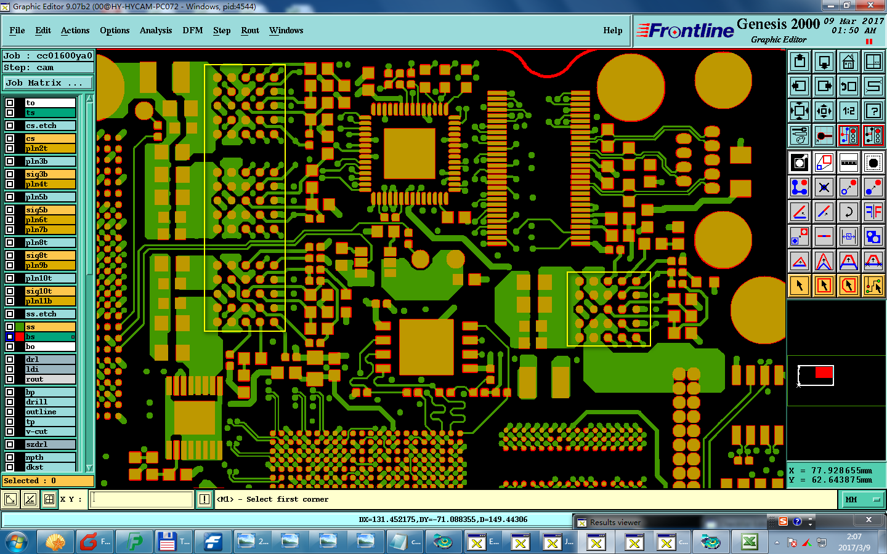Click the measurement ruler icon
The width and height of the screenshot is (887, 554).
pyautogui.click(x=848, y=163)
